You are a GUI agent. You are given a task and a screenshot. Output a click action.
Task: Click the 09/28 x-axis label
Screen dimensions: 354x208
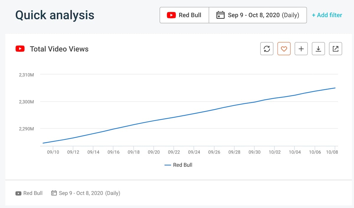[x=234, y=152]
